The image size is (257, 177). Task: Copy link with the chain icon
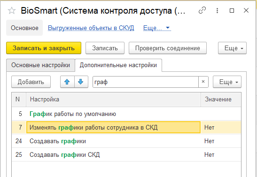pos(202,11)
